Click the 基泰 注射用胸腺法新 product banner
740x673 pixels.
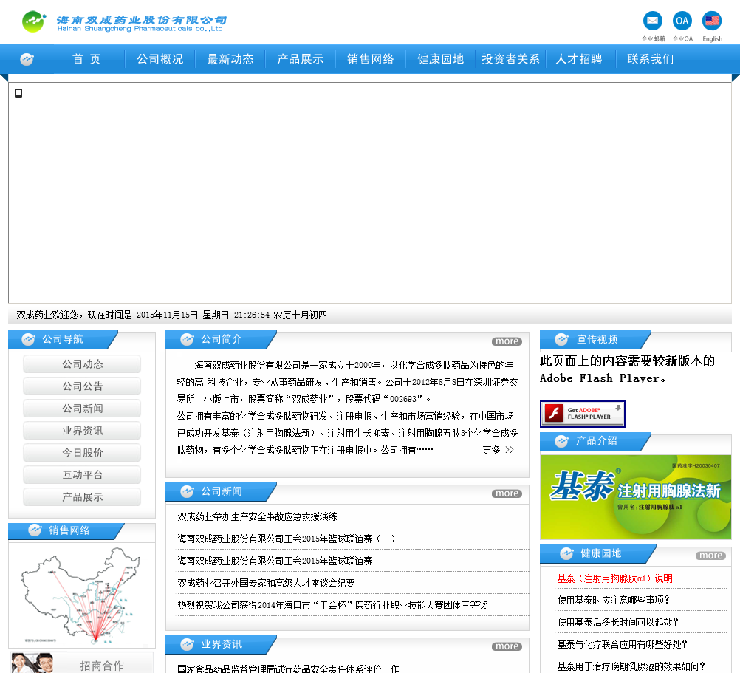(636, 497)
